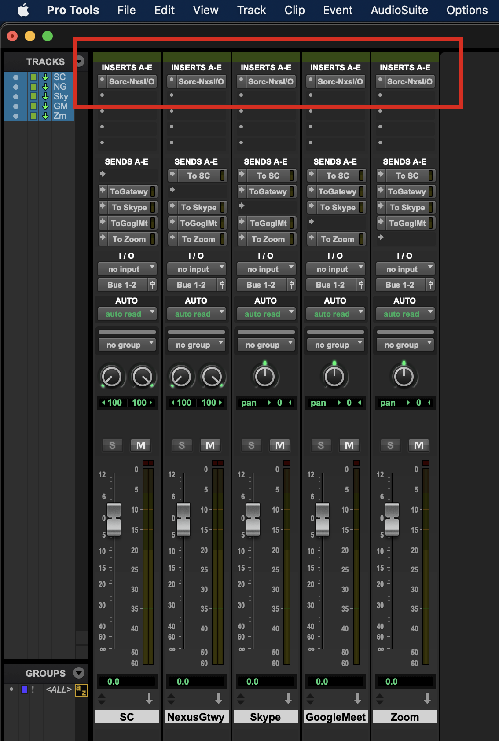
Task: Open the Track menu
Action: (x=251, y=10)
